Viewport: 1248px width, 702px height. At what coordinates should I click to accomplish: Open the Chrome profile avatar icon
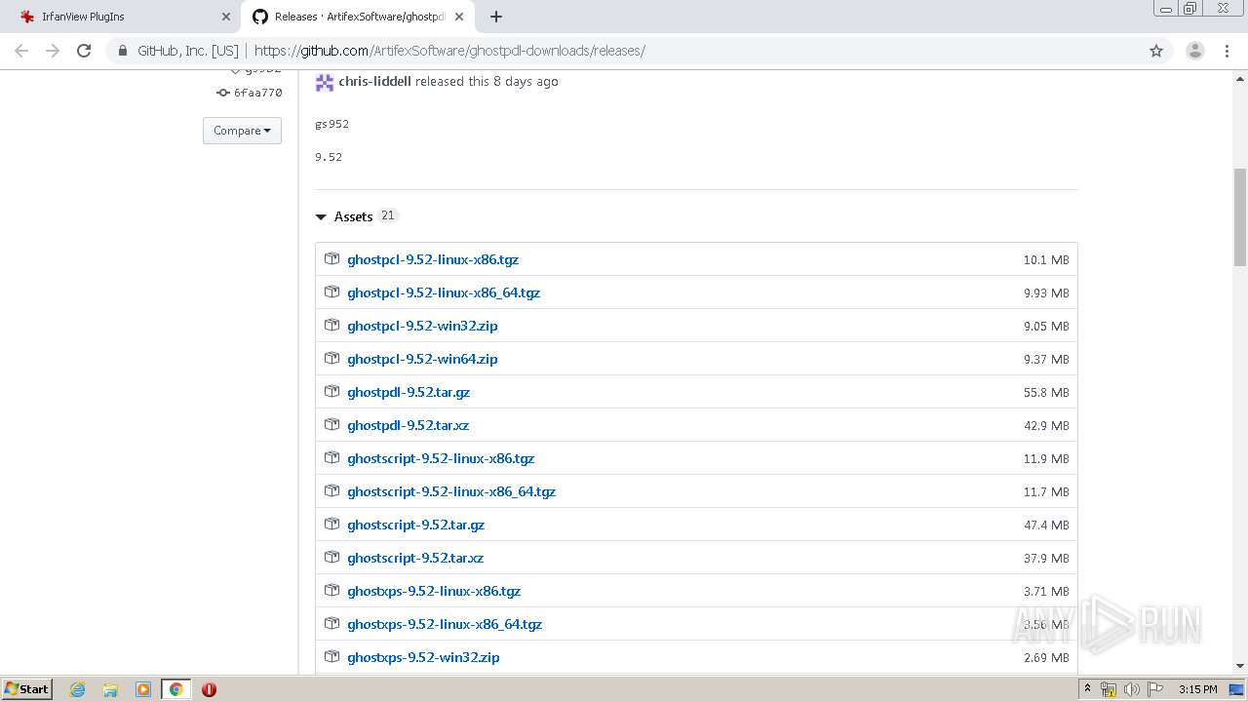tap(1195, 51)
